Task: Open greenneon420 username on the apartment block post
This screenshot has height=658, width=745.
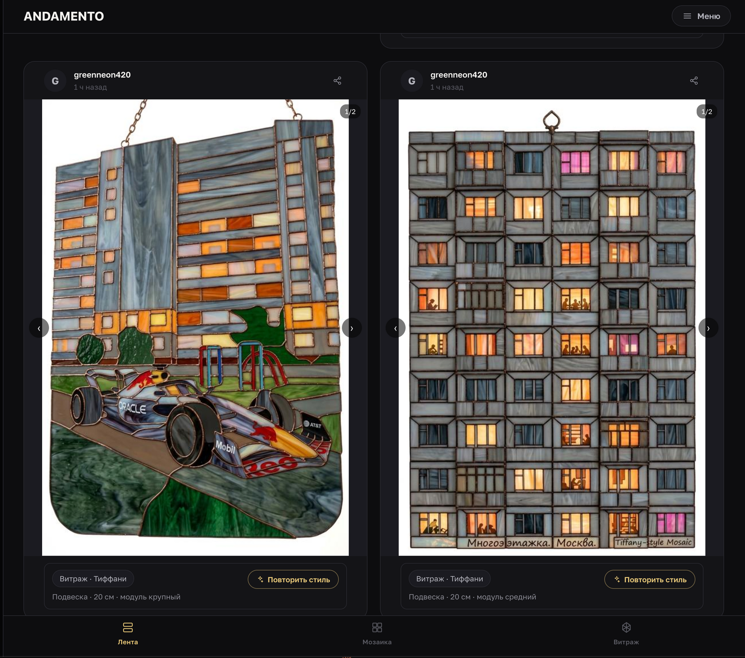Action: pyautogui.click(x=459, y=75)
